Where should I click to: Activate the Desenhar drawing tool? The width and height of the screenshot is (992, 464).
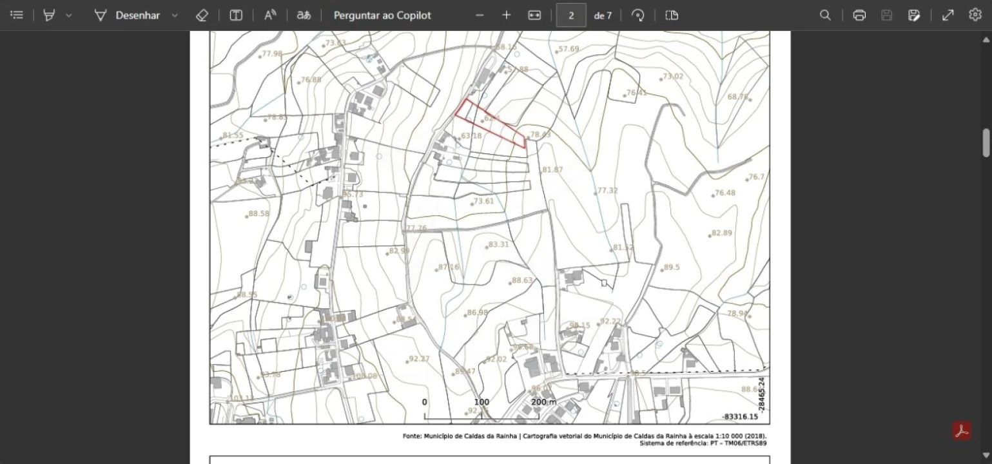pyautogui.click(x=127, y=15)
